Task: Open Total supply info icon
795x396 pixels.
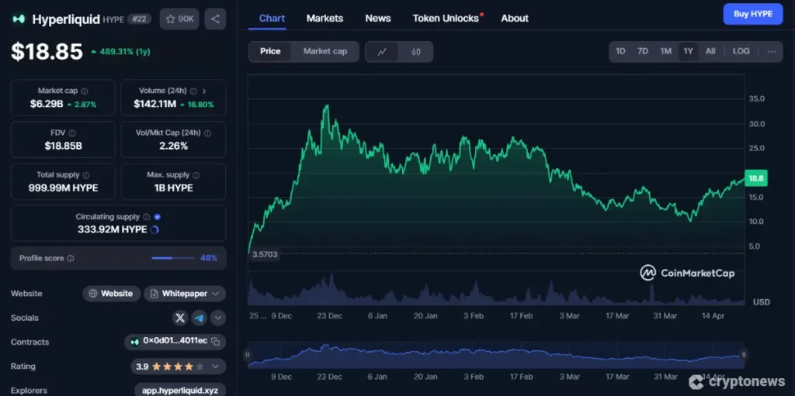Action: 85,175
